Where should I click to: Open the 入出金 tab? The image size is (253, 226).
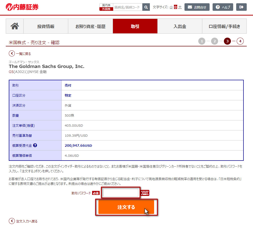click(180, 26)
